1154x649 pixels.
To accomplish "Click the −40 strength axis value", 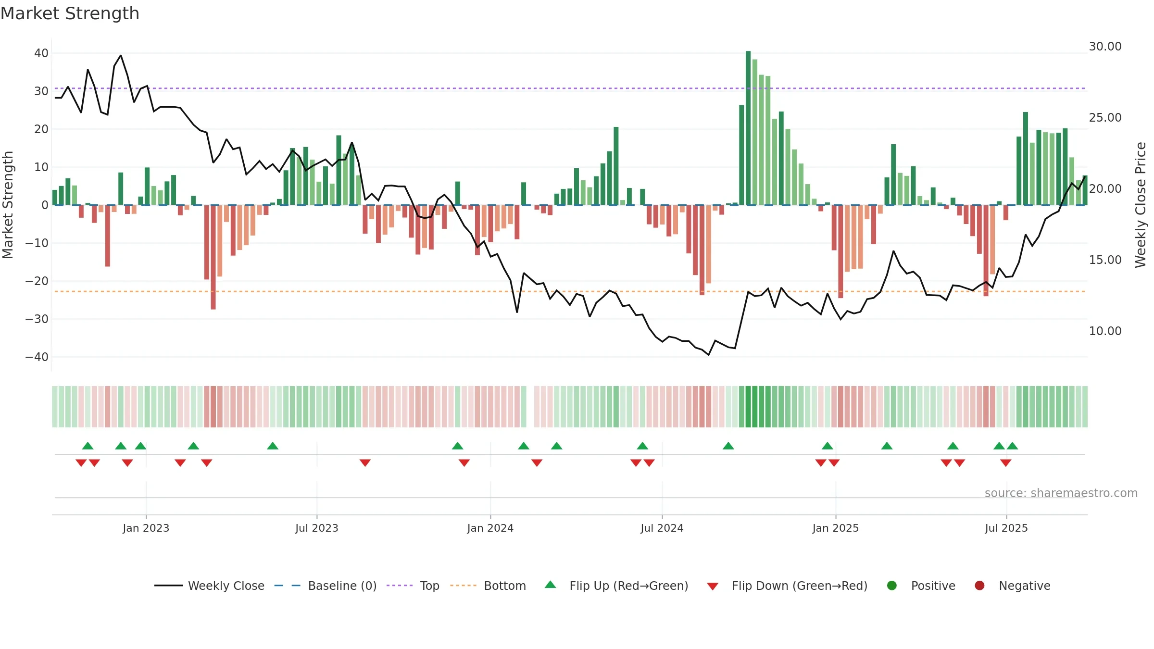I will pyautogui.click(x=37, y=357).
